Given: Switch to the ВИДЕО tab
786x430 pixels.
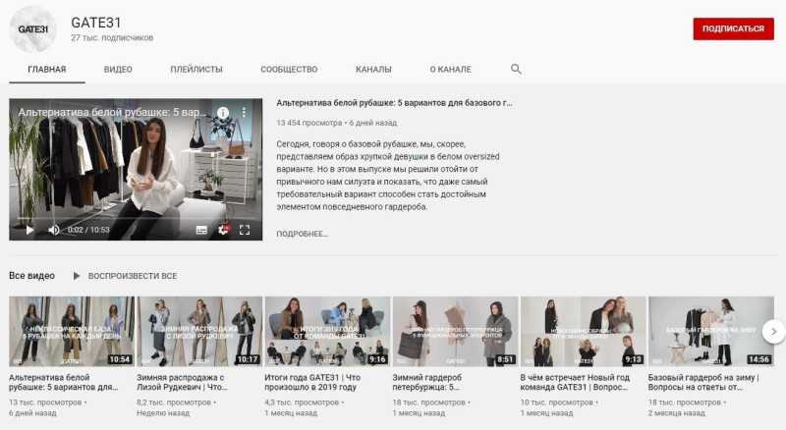Looking at the screenshot, I should pyautogui.click(x=118, y=69).
